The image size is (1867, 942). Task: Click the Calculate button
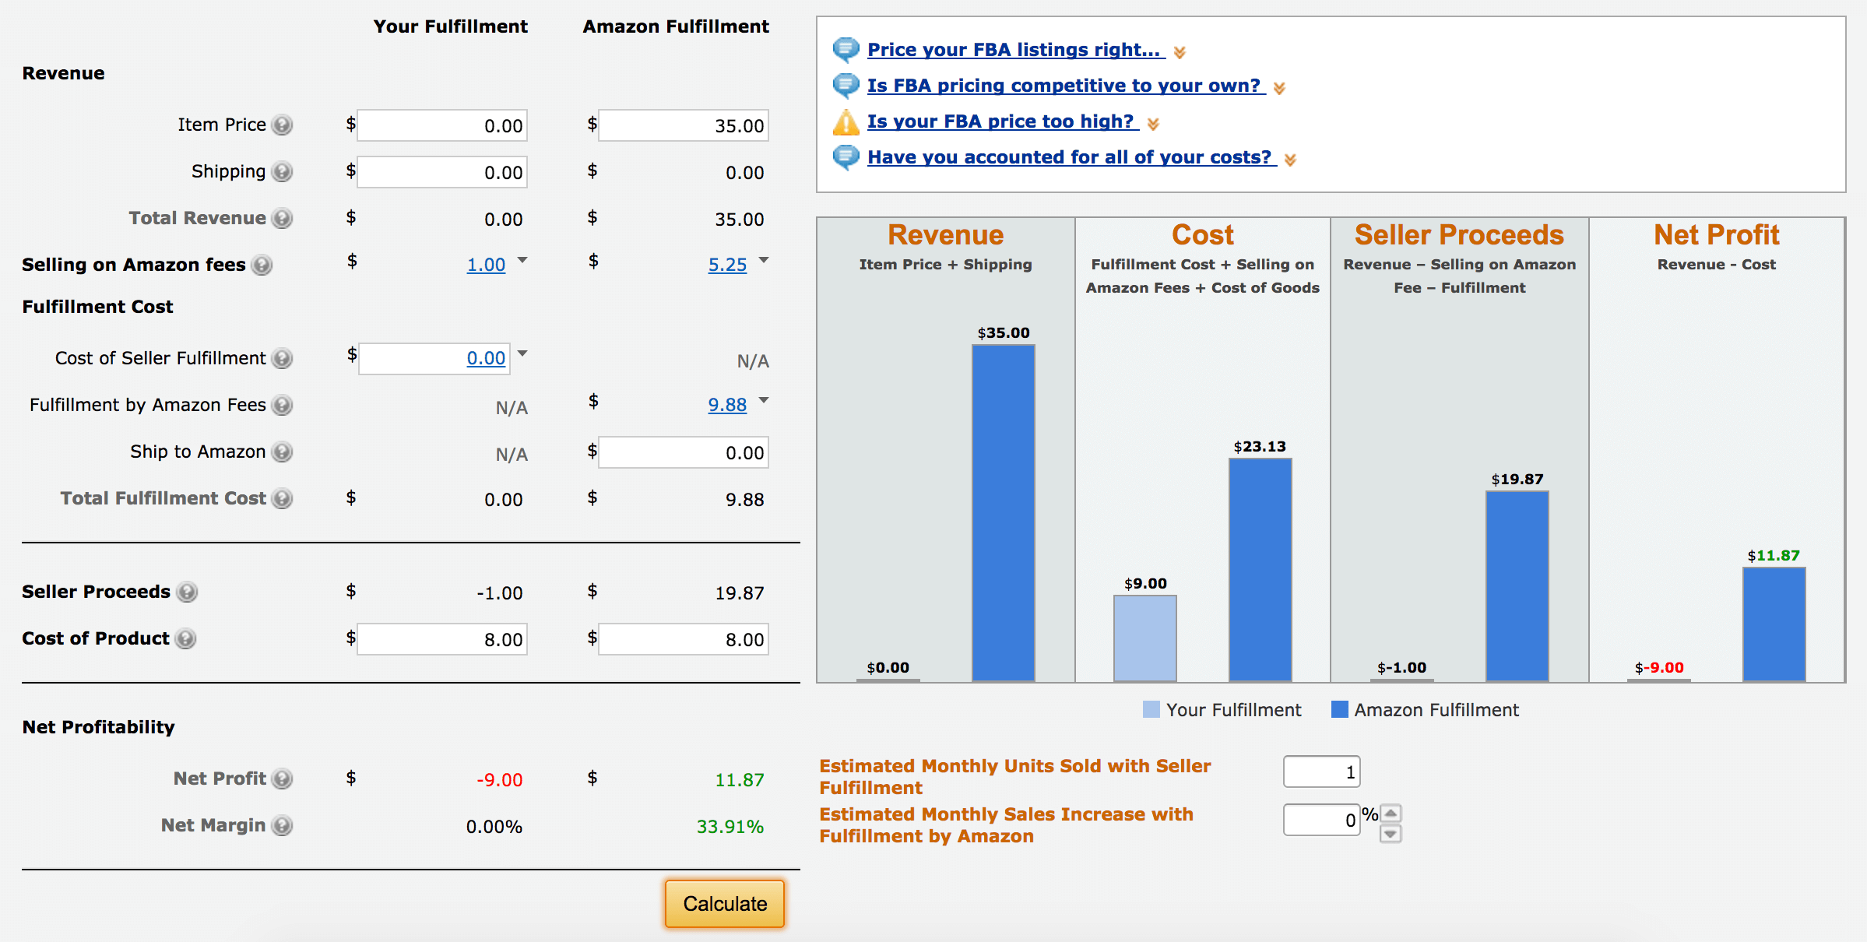725,904
